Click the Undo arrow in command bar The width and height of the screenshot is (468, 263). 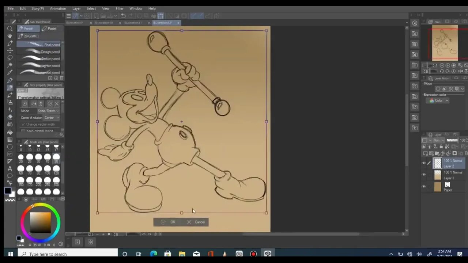coord(124,16)
